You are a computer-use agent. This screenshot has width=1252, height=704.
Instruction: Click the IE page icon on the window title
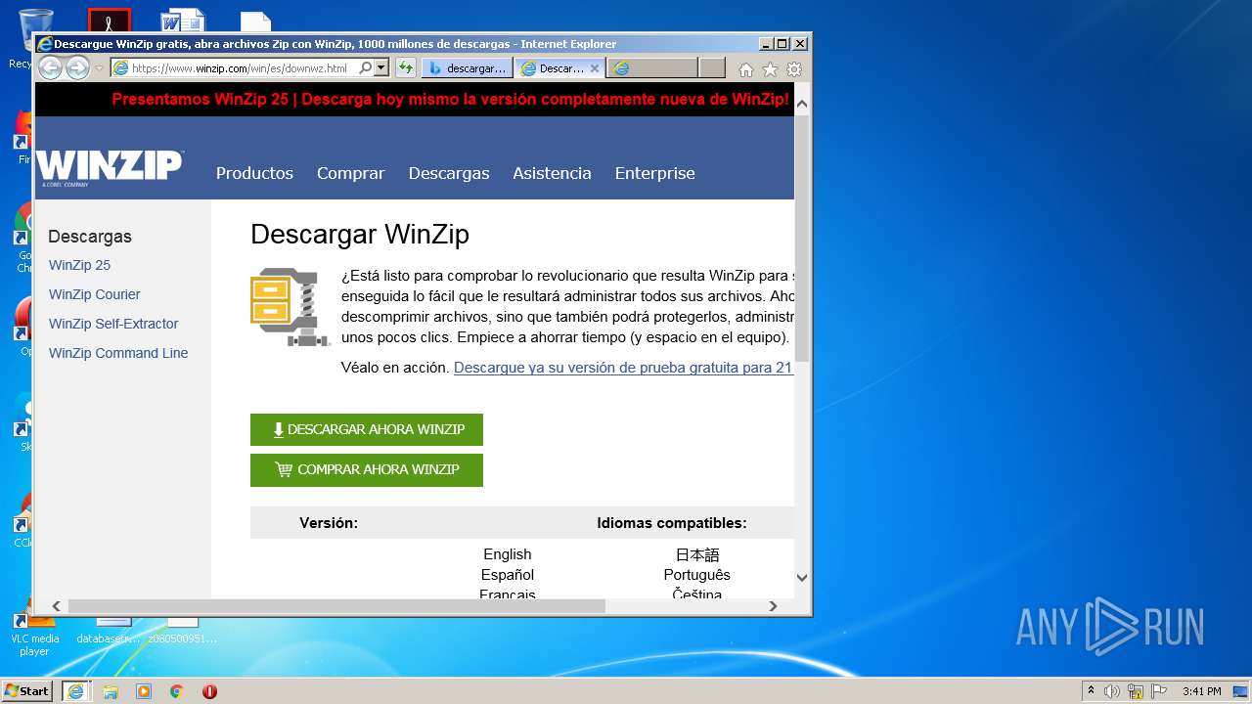(44, 44)
